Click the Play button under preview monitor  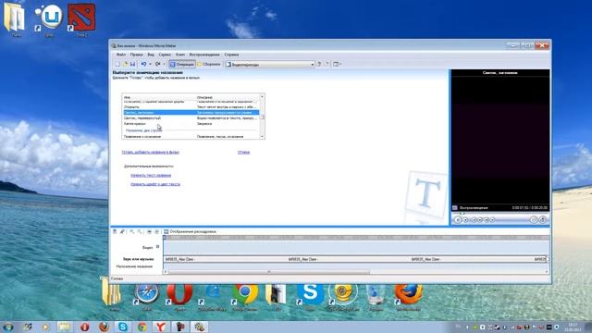(458, 220)
